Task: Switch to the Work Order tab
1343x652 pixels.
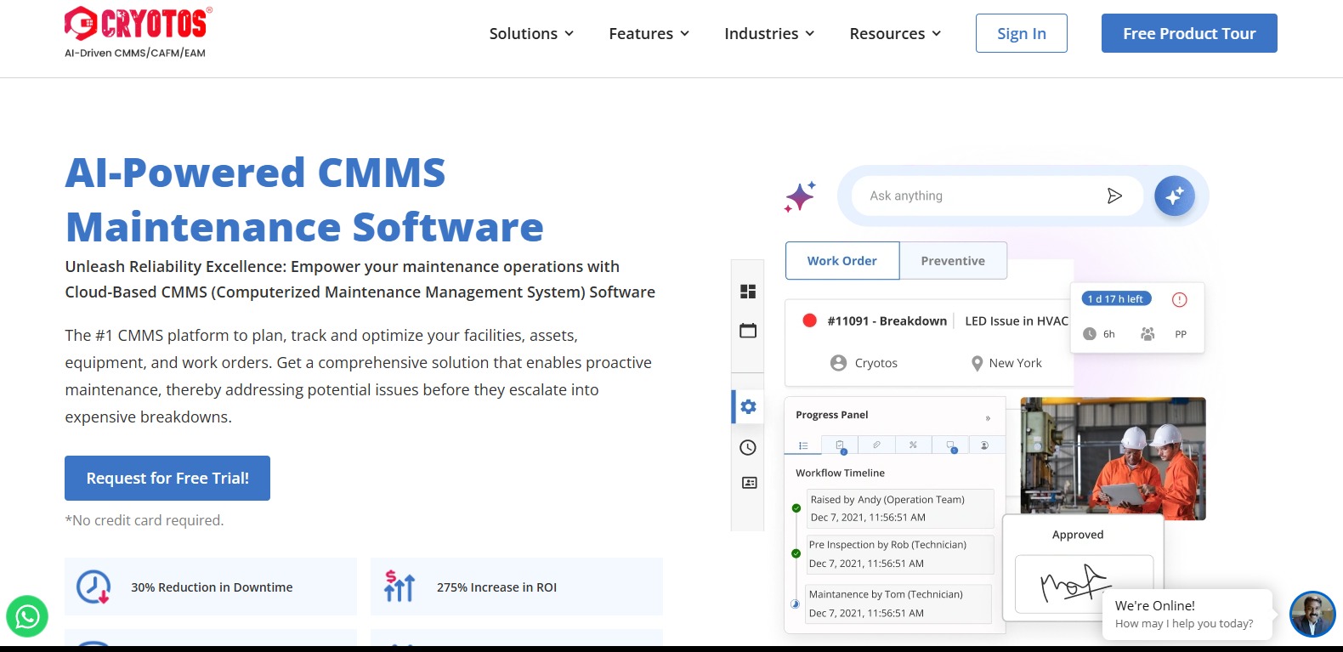Action: 842,261
